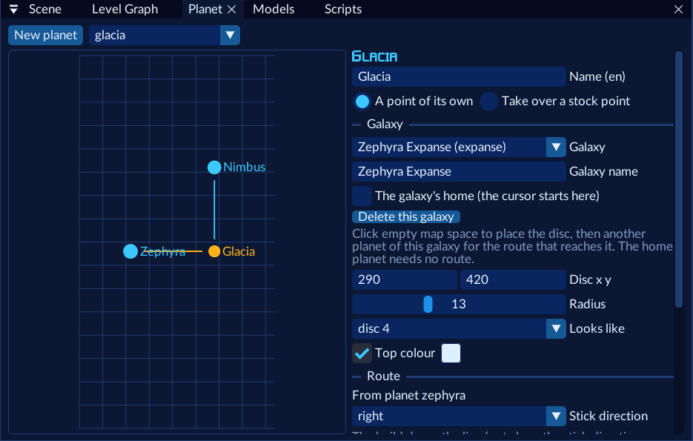Click the New planet button
Screen dimensions: 693x441
click(x=45, y=36)
